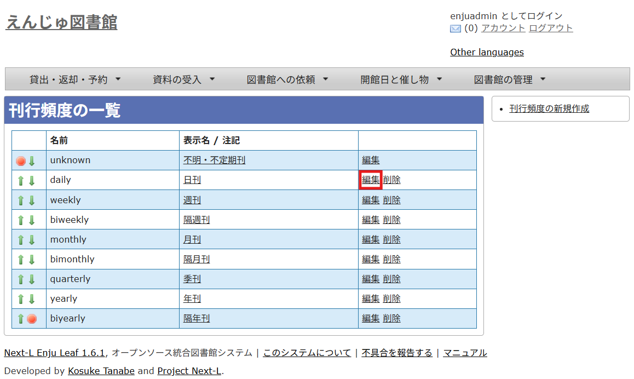Click 削除 for the biyearly row
The height and width of the screenshot is (379, 634).
pos(392,318)
